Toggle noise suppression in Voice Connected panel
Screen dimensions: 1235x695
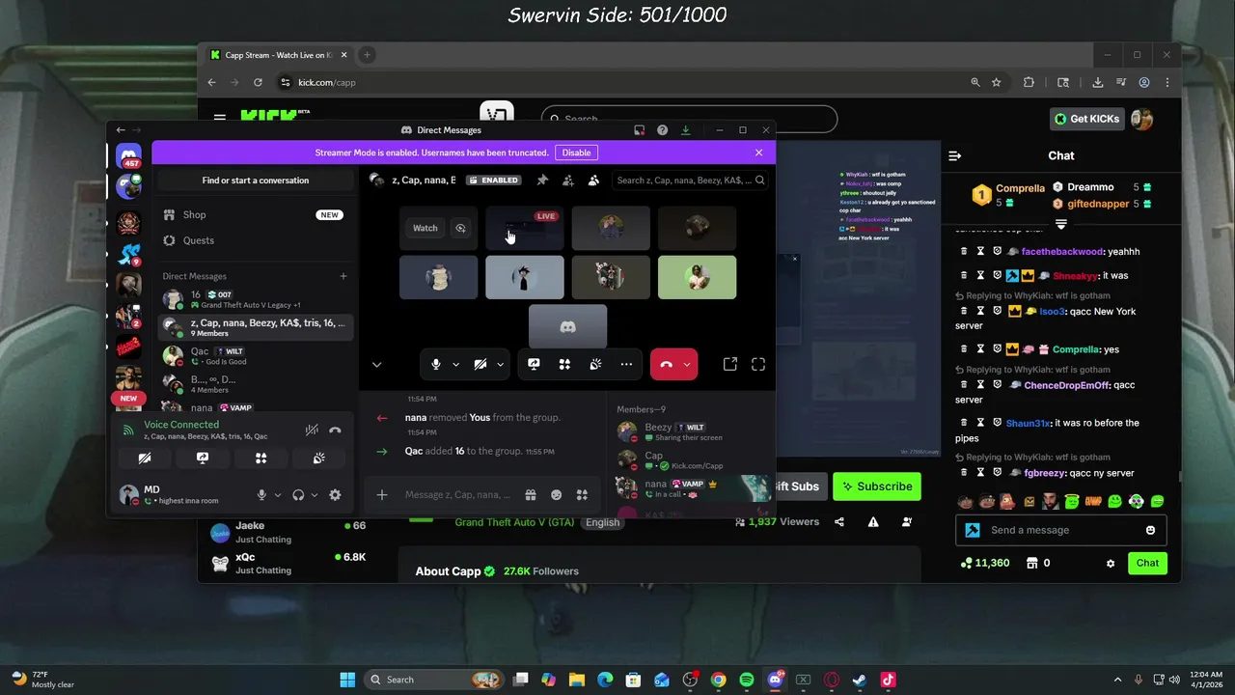click(x=312, y=431)
